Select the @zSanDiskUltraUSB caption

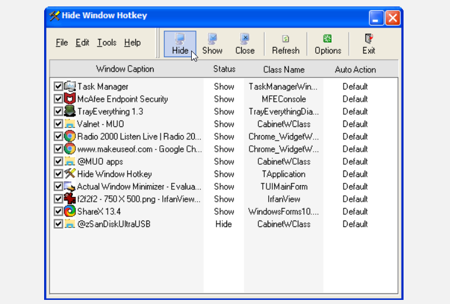point(114,224)
